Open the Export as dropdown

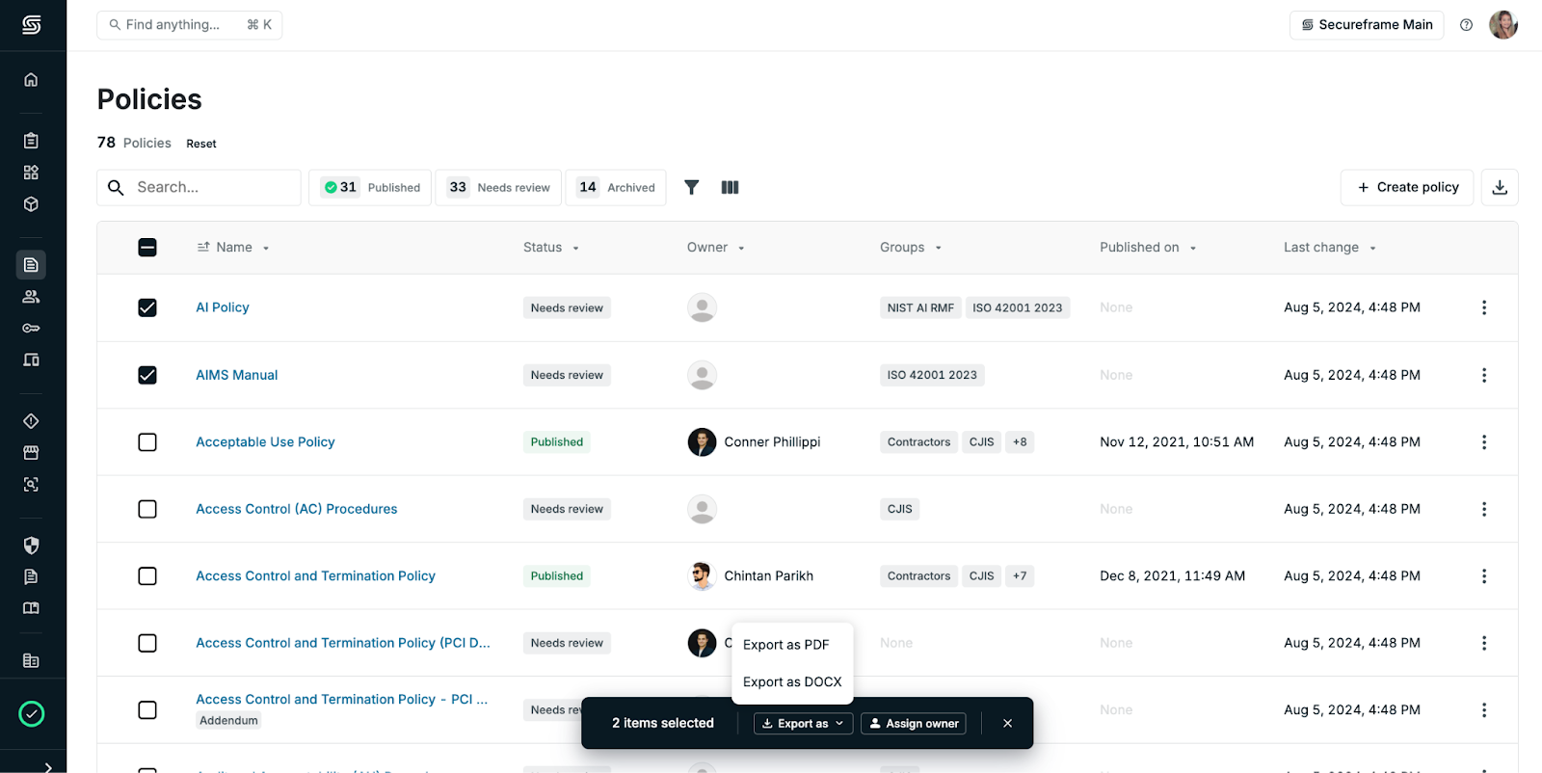point(803,723)
